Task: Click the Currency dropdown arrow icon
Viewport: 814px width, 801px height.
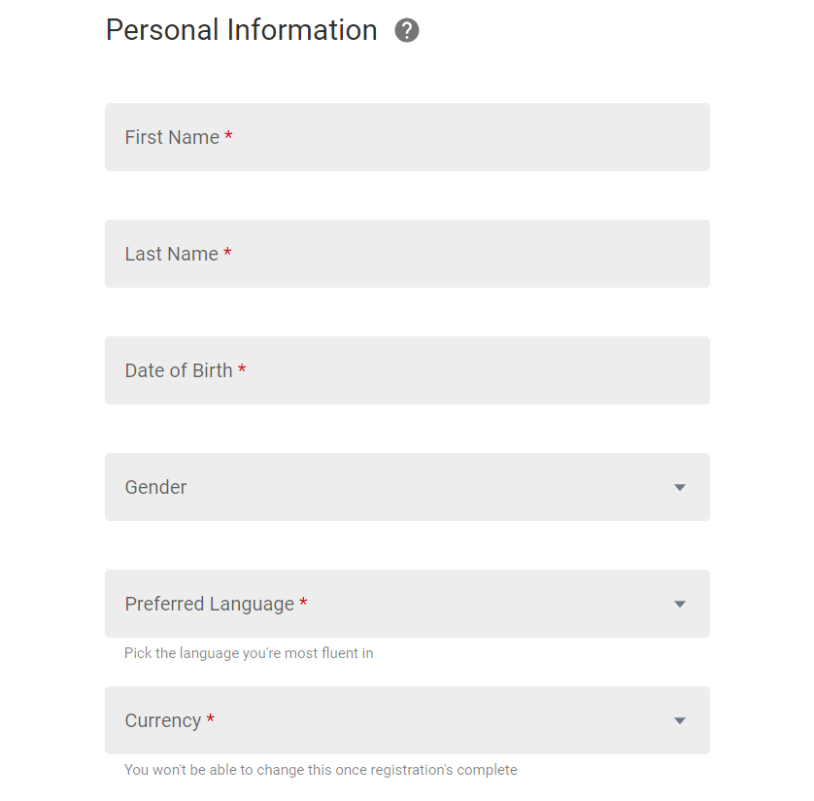Action: (680, 720)
